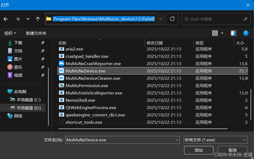Click the file name NemuShell.exe
Image resolution: width=254 pixels, height=159 pixels.
tap(80, 100)
